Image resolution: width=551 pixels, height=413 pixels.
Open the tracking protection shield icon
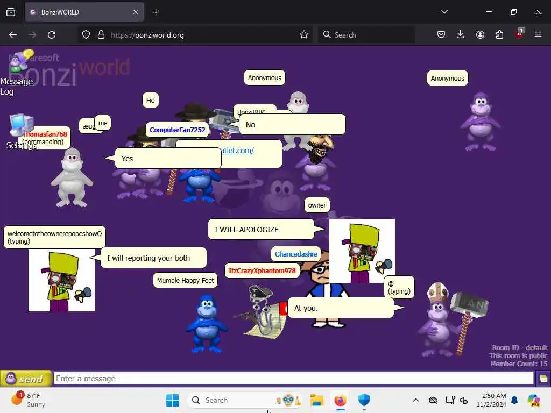(86, 35)
